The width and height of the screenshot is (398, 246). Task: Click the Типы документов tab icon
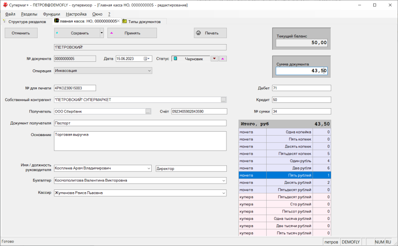[125, 21]
